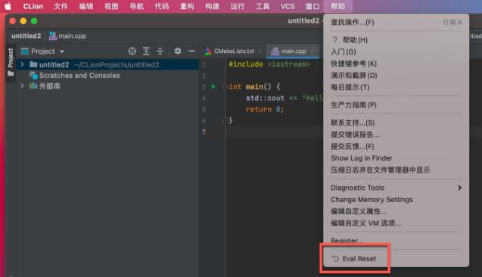The height and width of the screenshot is (277, 482).
Task: Choose 帮助 (H) menu entry
Action: click(396, 40)
